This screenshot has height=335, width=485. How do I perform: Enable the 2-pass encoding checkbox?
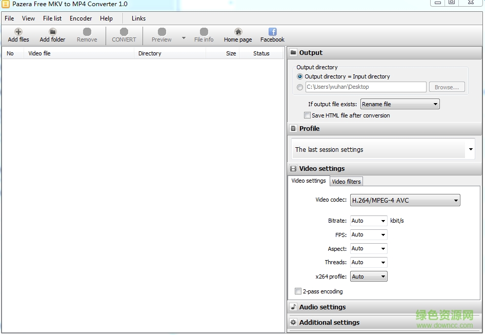[x=298, y=291]
